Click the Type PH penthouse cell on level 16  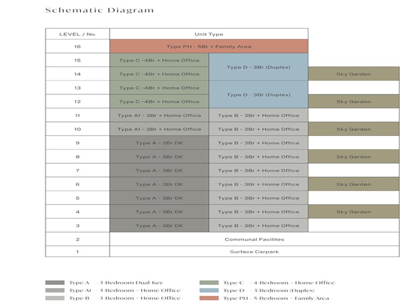click(x=209, y=46)
